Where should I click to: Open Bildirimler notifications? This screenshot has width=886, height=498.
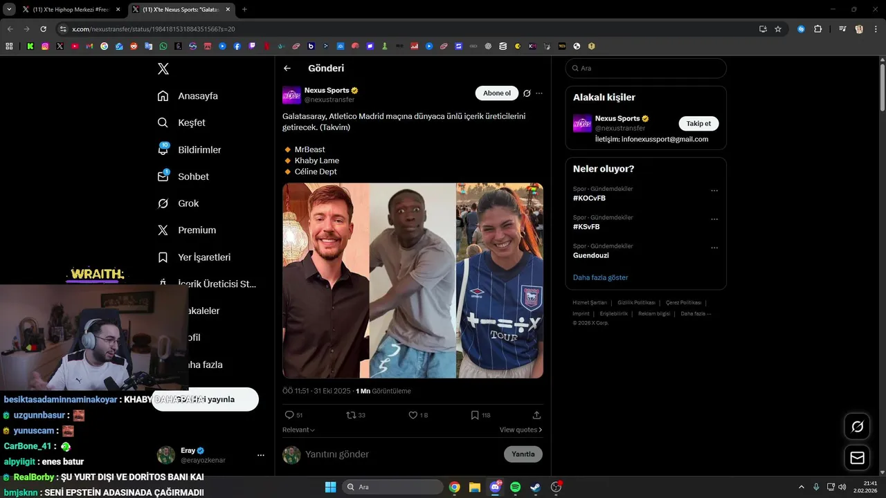[x=189, y=149]
